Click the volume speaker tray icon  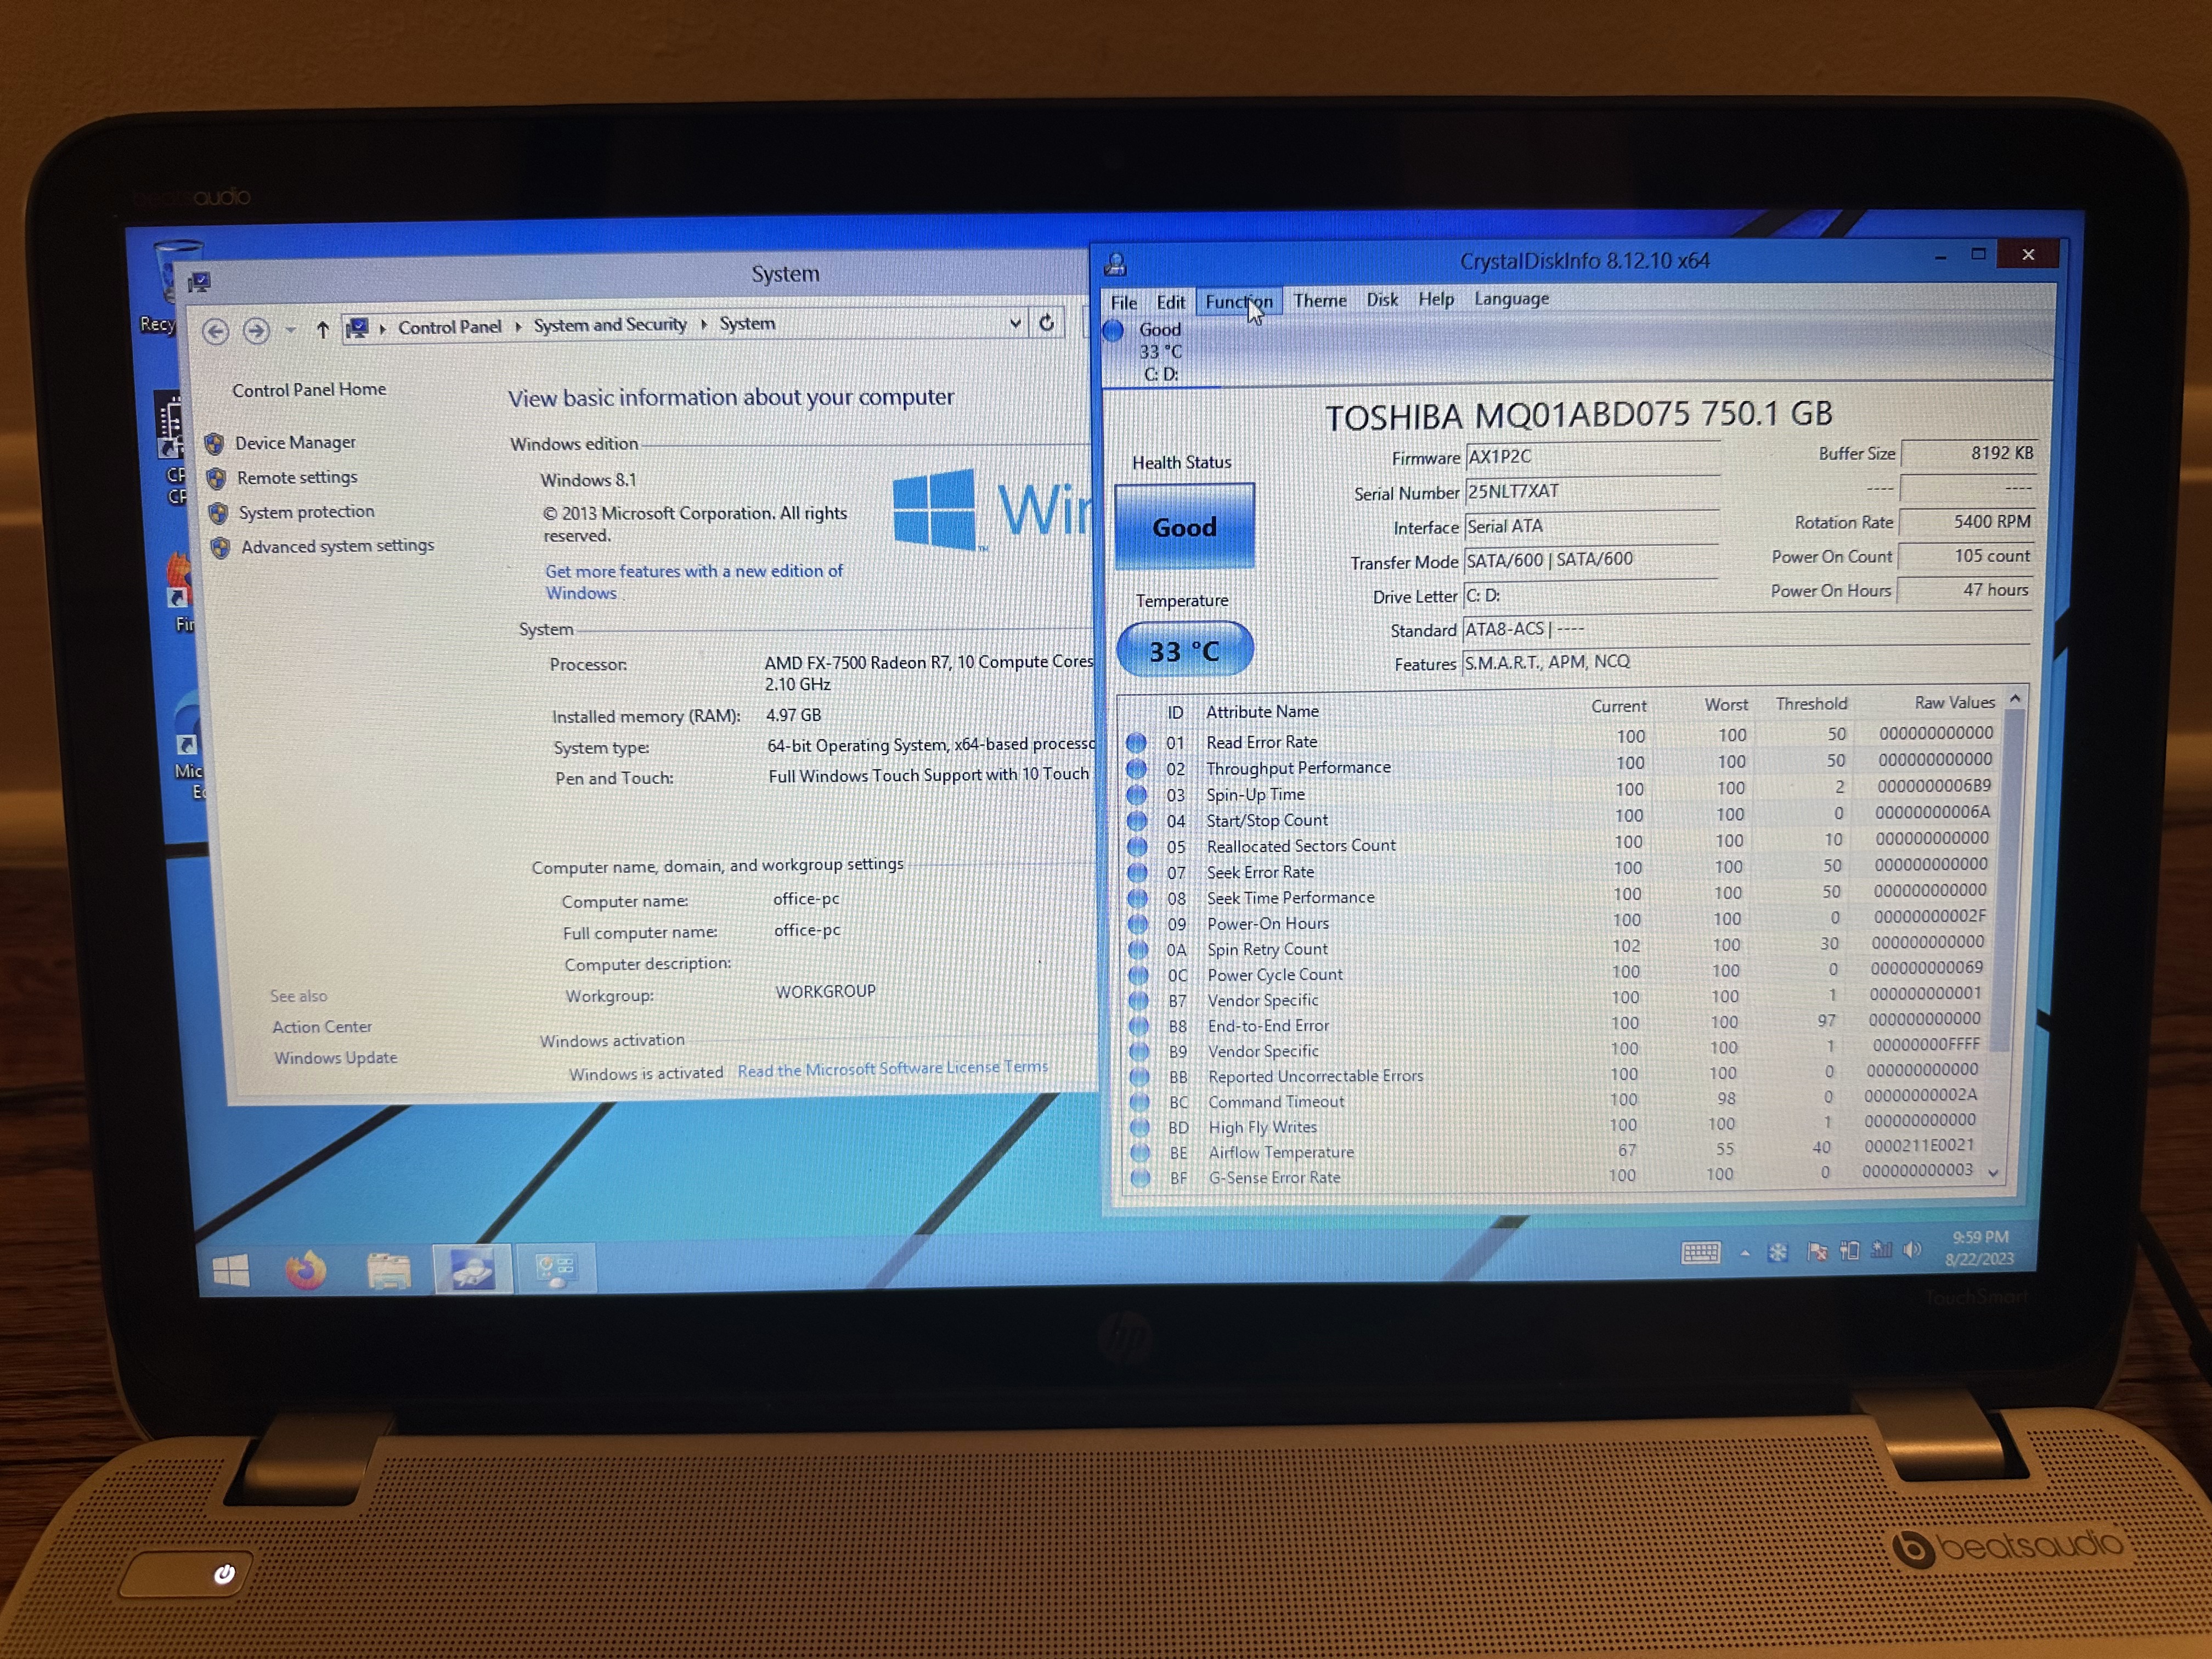coord(1911,1250)
